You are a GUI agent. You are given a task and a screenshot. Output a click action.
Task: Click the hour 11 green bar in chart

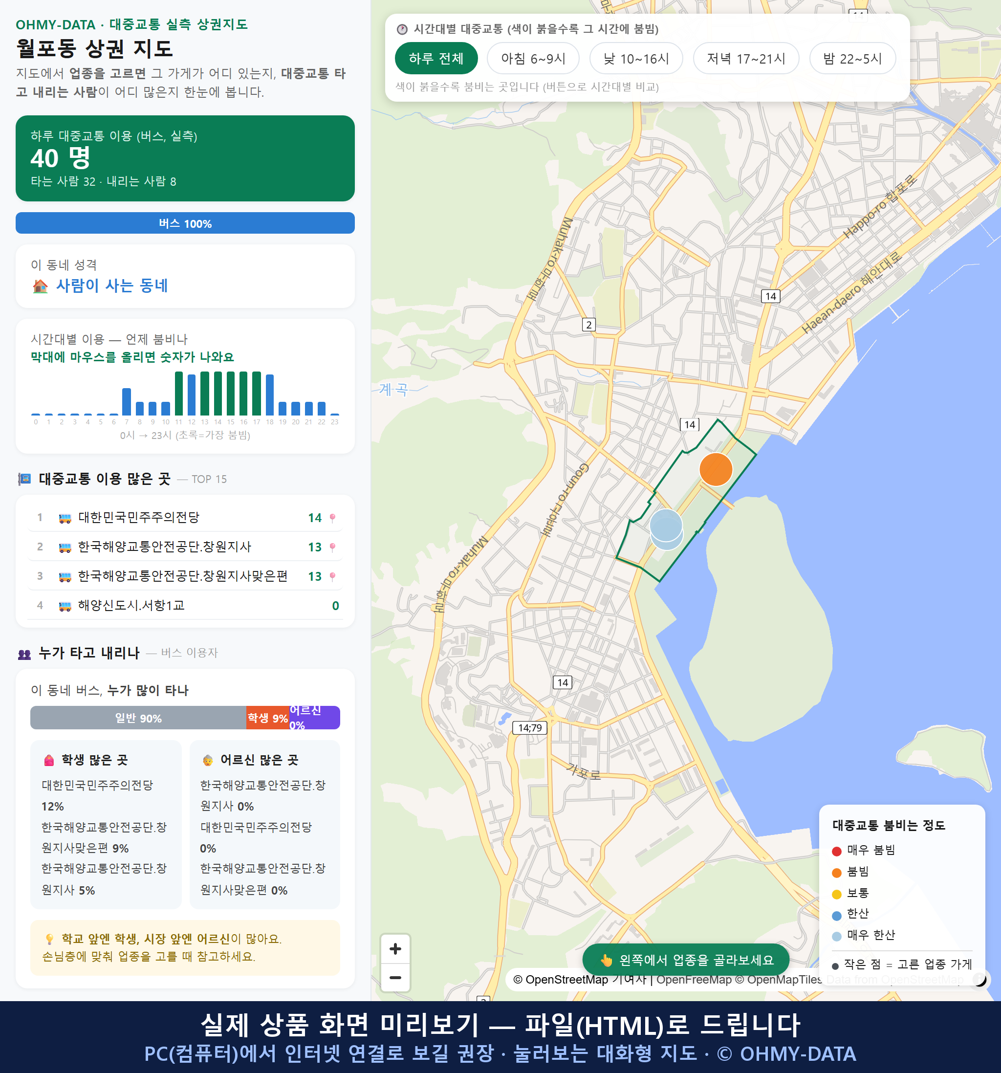178,394
